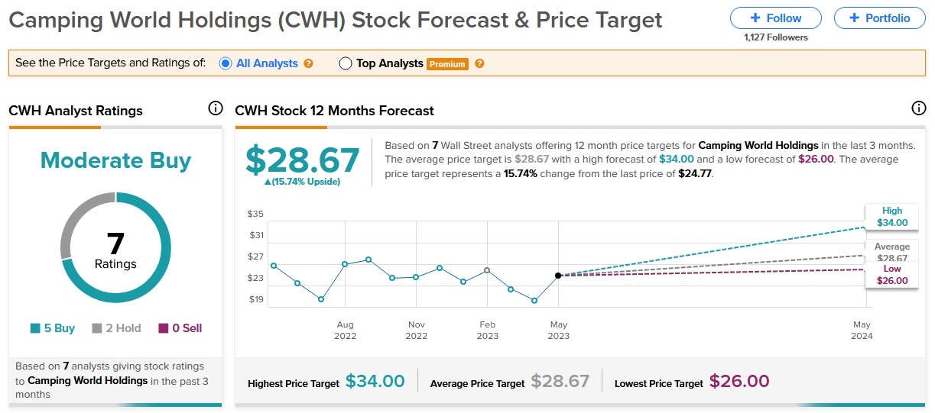Click the 7 Ratings donut chart
The image size is (935, 413).
pyautogui.click(x=115, y=248)
